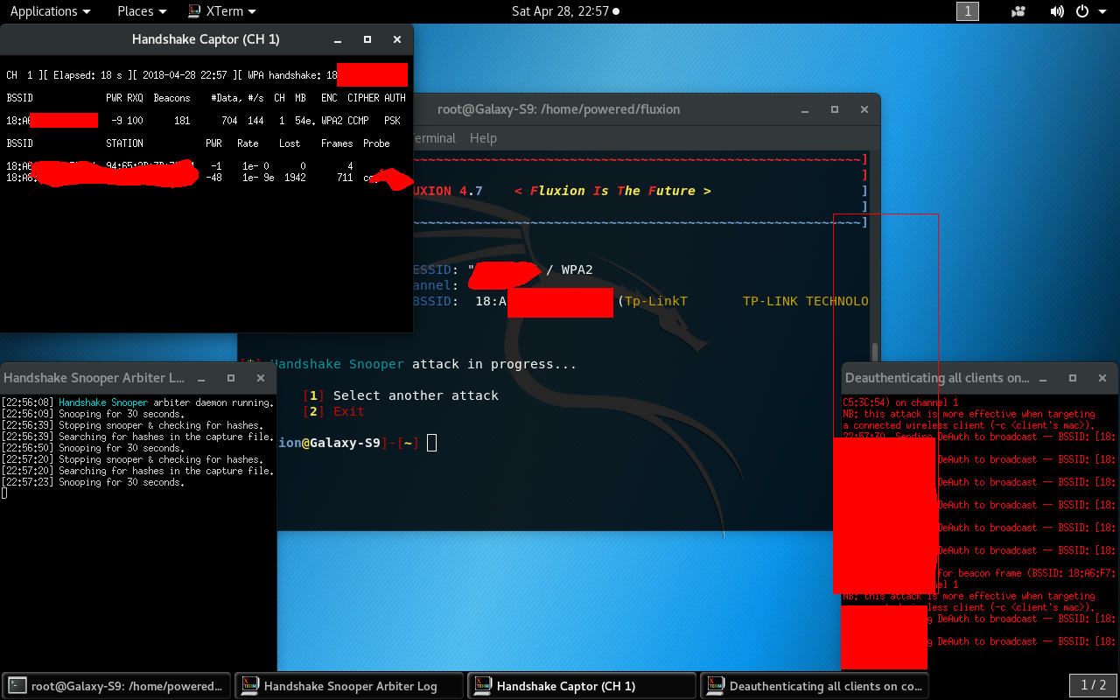Open the Help menu in fluxion terminal

[x=483, y=138]
